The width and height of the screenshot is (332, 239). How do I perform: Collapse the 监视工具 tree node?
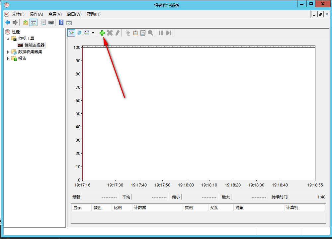8,39
